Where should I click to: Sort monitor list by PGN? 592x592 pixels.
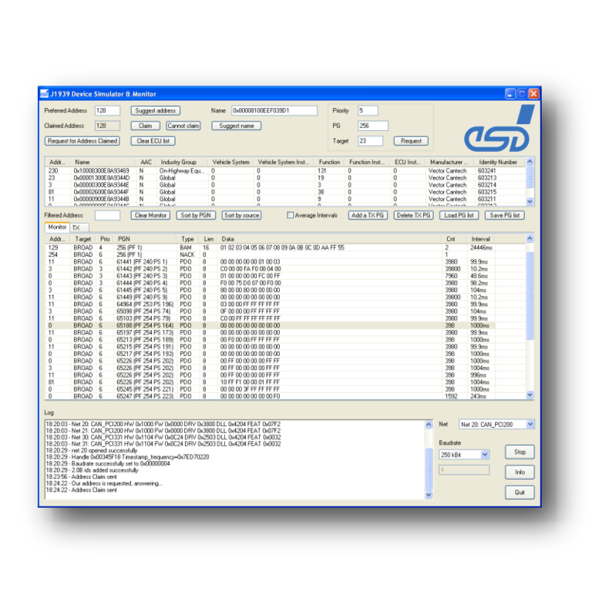[196, 216]
